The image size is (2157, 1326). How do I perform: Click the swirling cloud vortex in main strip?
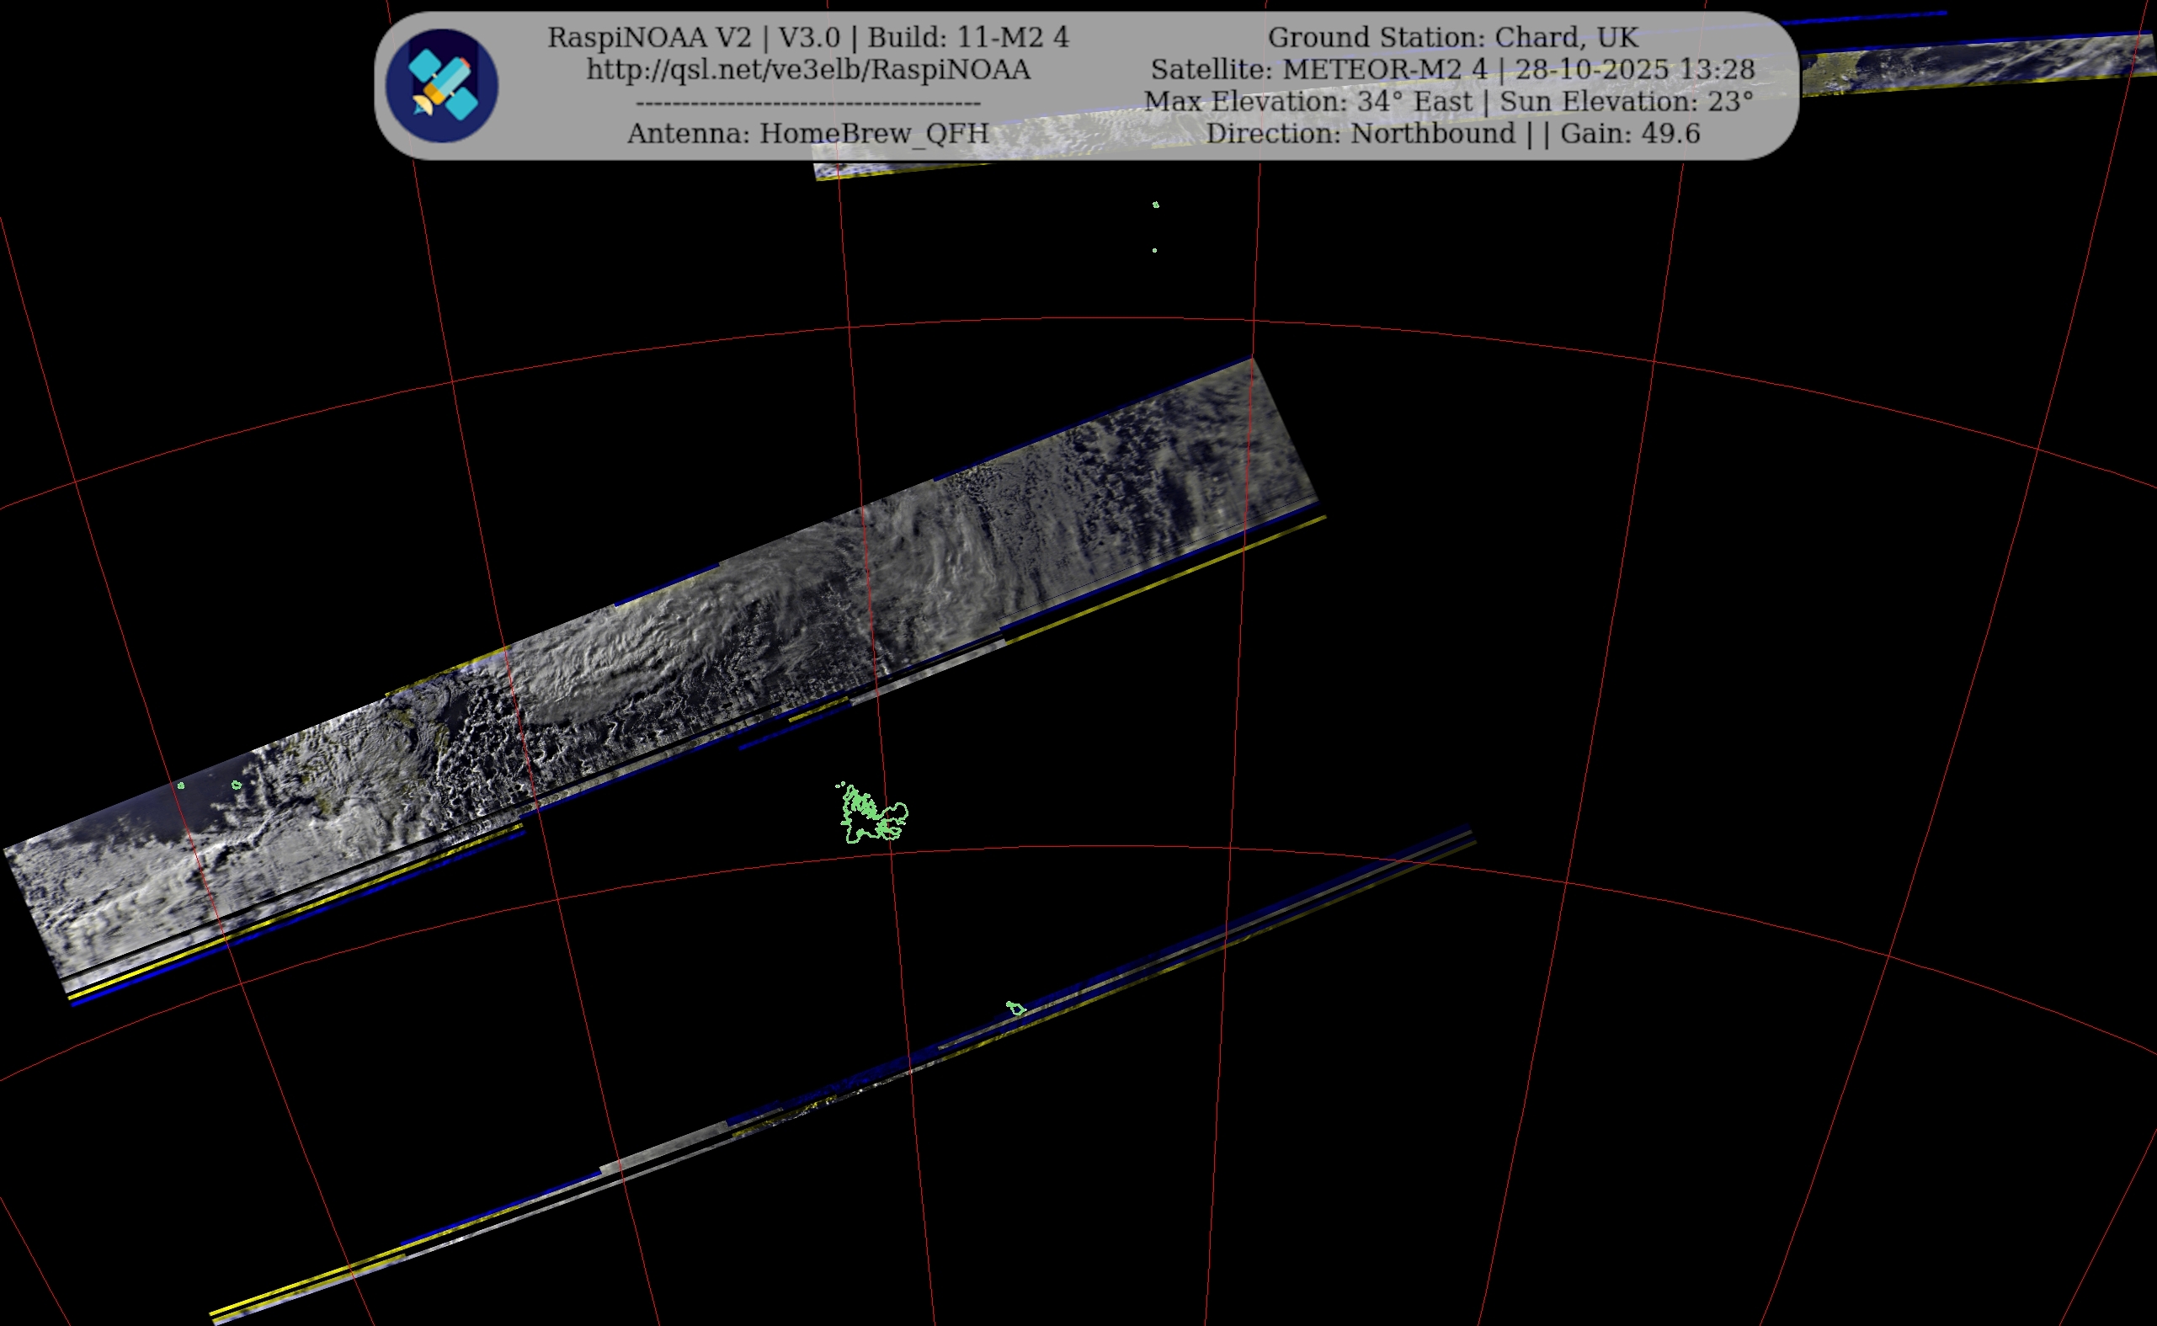[614, 667]
